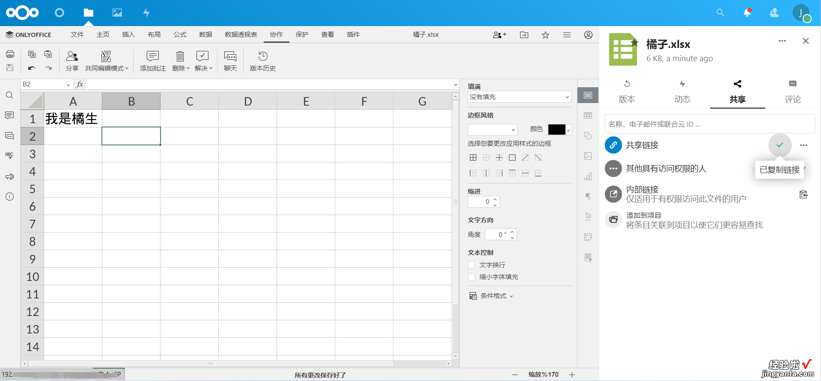Open the border style dropdown
This screenshot has width=821, height=381.
pyautogui.click(x=493, y=130)
